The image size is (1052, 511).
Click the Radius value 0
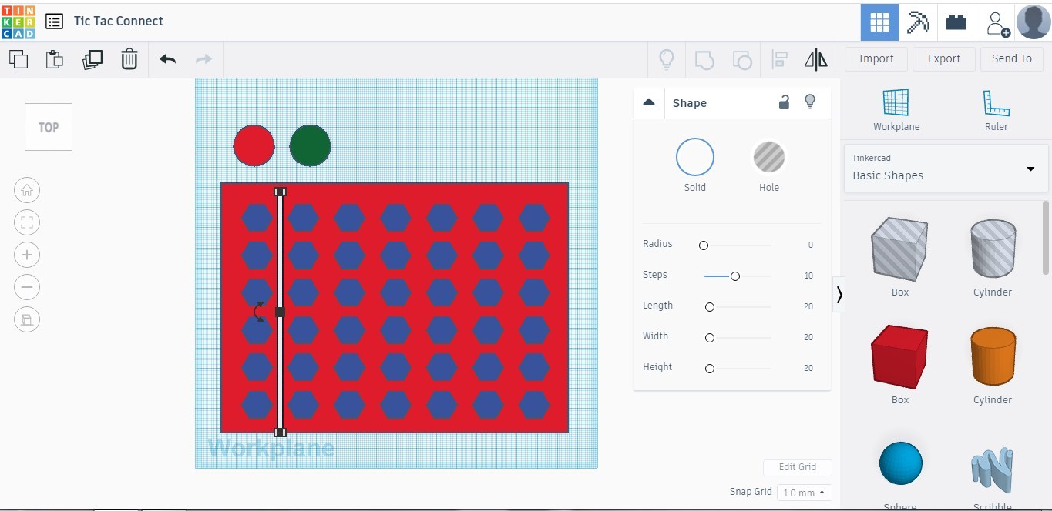(x=811, y=245)
